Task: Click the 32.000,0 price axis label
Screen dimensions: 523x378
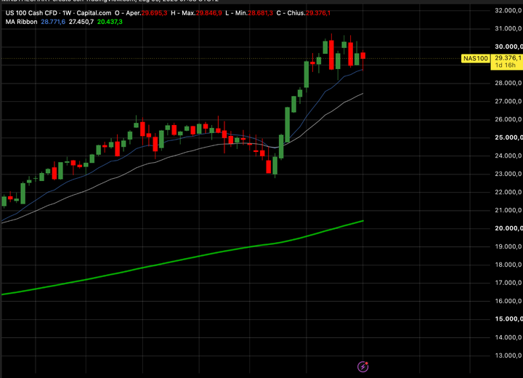Action: (x=508, y=11)
